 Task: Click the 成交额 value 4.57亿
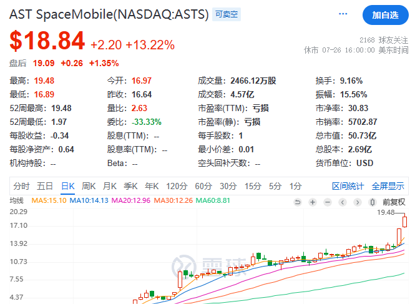pos(242,94)
